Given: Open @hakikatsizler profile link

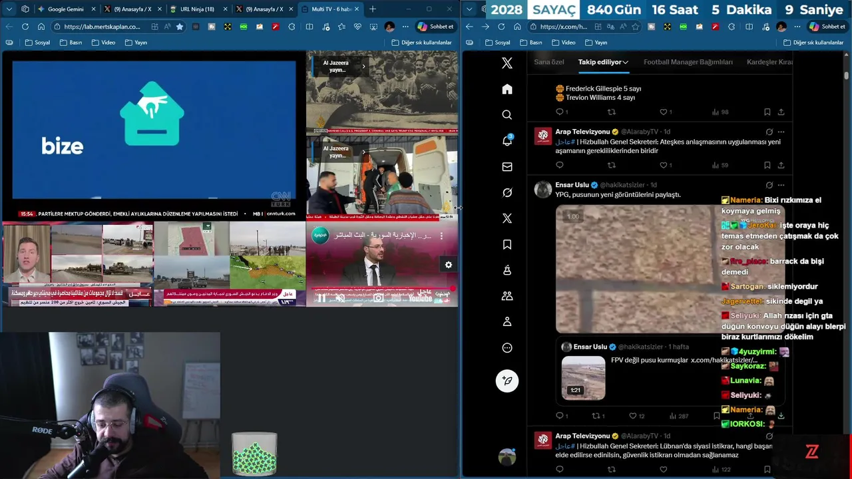Looking at the screenshot, I should pos(622,185).
